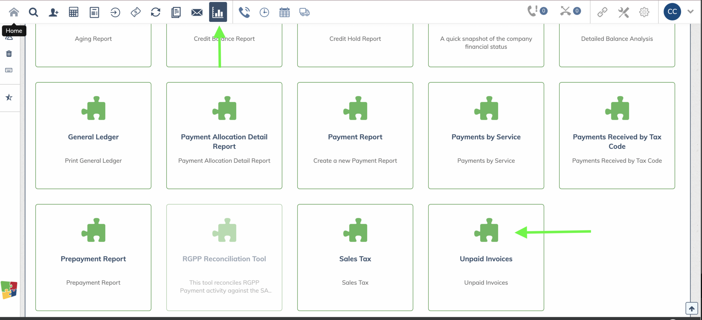
Task: Open the phone call icon
Action: pos(244,12)
